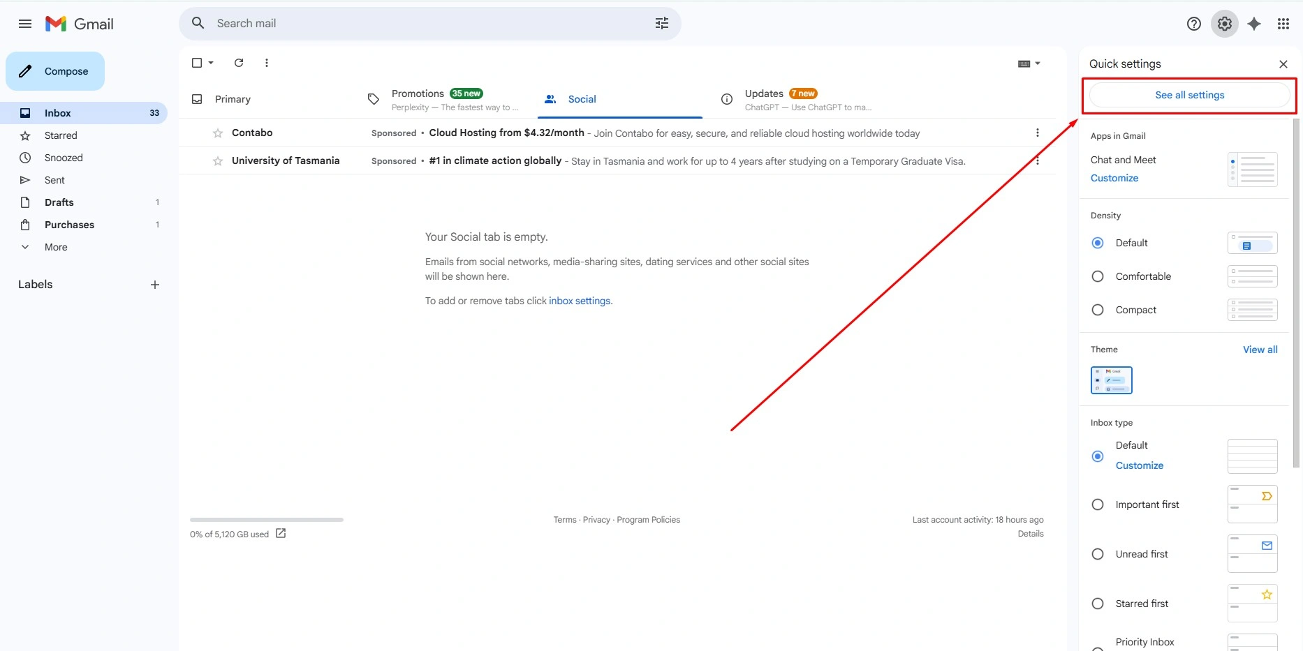Open storage management external link icon

tap(281, 533)
